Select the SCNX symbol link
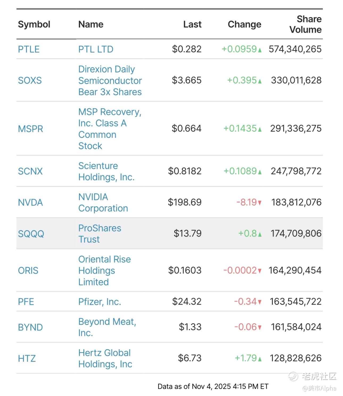The image size is (343, 396). [x=30, y=171]
